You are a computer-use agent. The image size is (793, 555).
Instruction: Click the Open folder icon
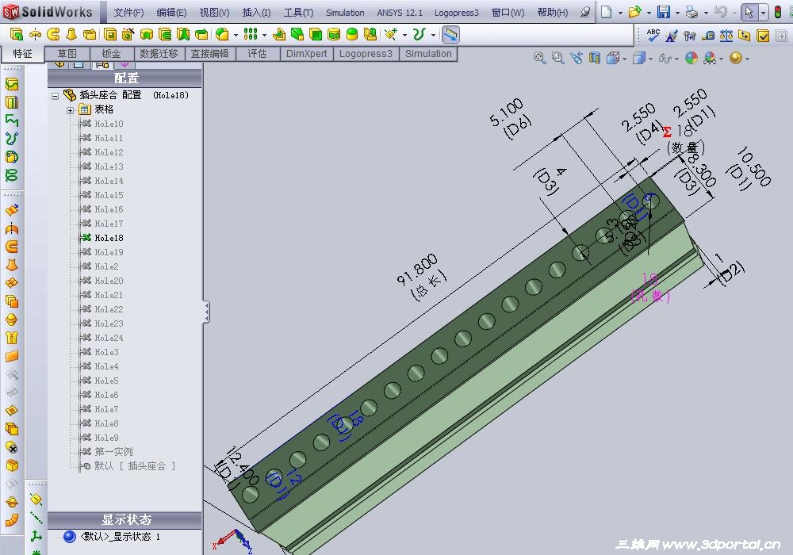[634, 12]
